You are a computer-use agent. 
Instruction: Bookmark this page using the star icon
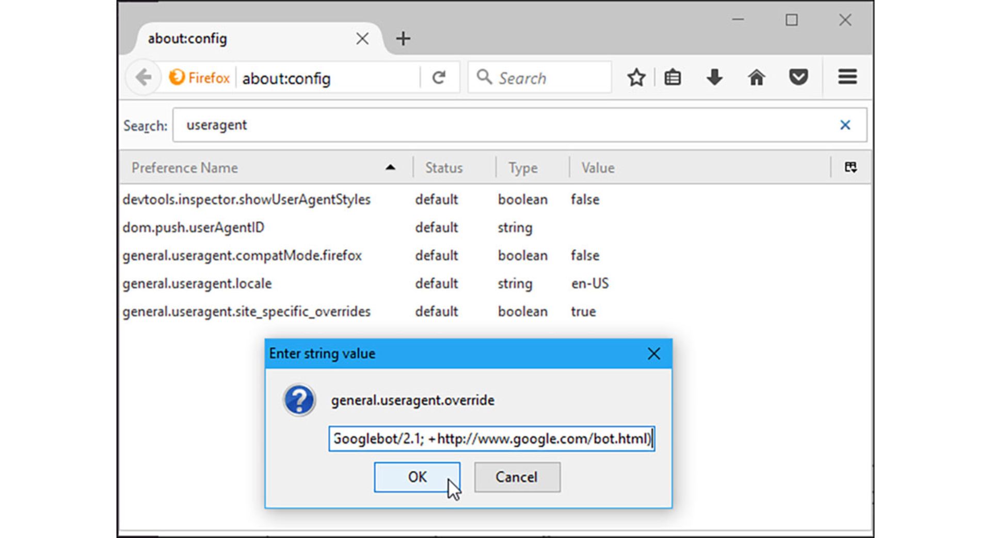[636, 77]
